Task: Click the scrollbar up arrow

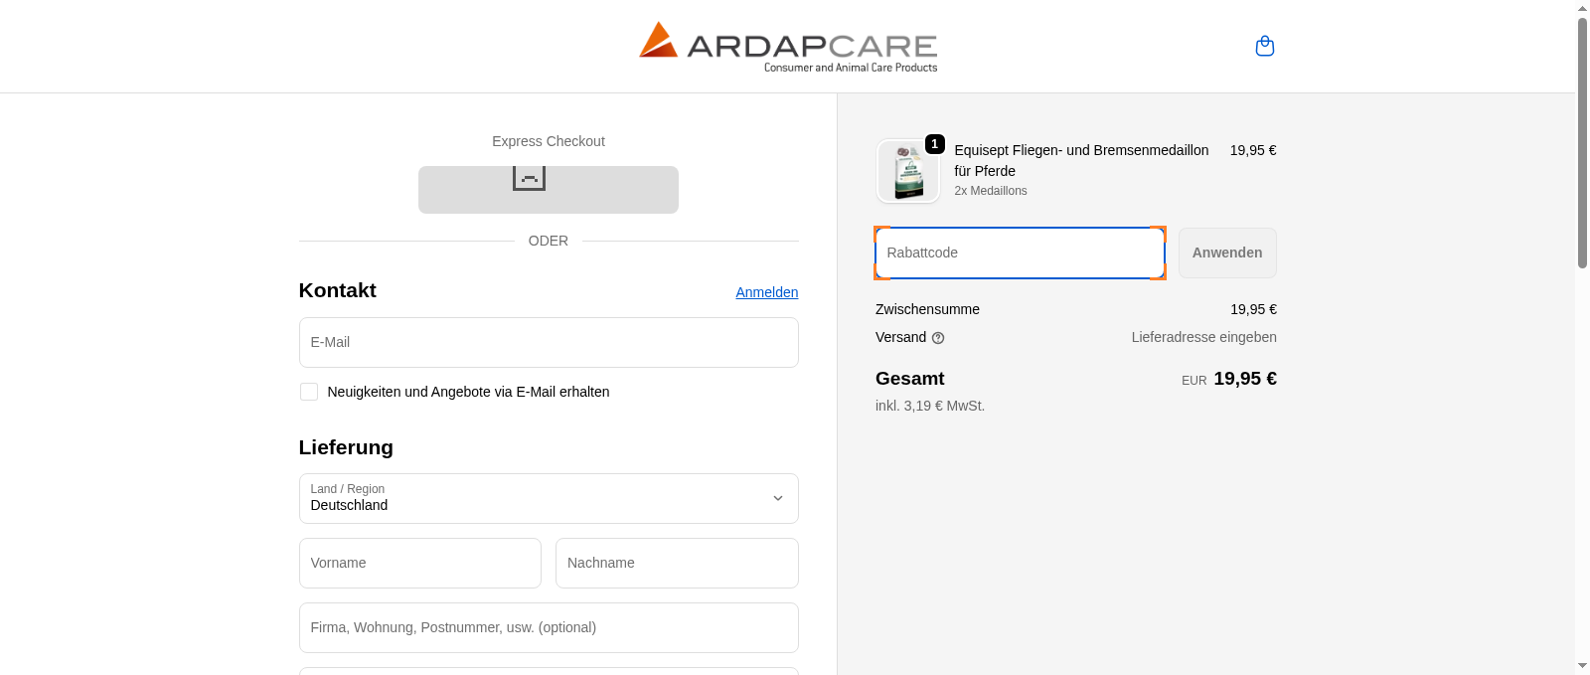Action: pyautogui.click(x=1582, y=8)
